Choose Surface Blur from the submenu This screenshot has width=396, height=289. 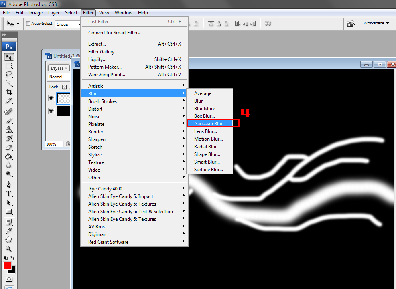(209, 170)
